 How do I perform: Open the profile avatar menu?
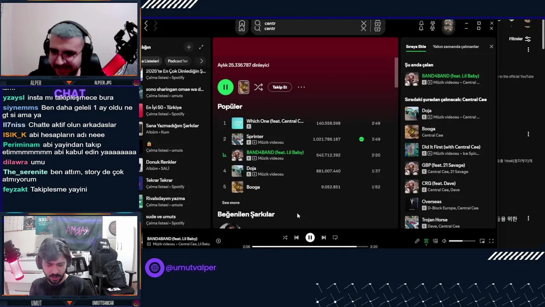(448, 26)
